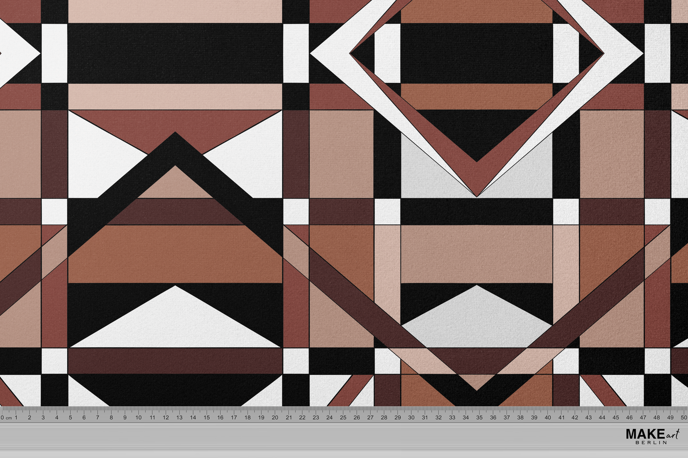Select the ruler mark labeled 25
The image size is (688, 458).
tap(343, 418)
